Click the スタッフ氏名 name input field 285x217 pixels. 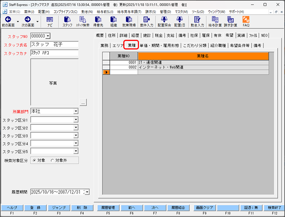pos(54,44)
